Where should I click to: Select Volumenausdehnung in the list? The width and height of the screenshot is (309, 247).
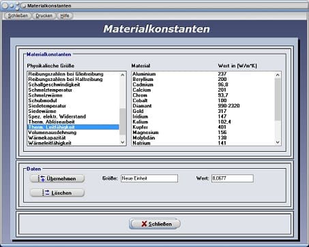(x=73, y=133)
